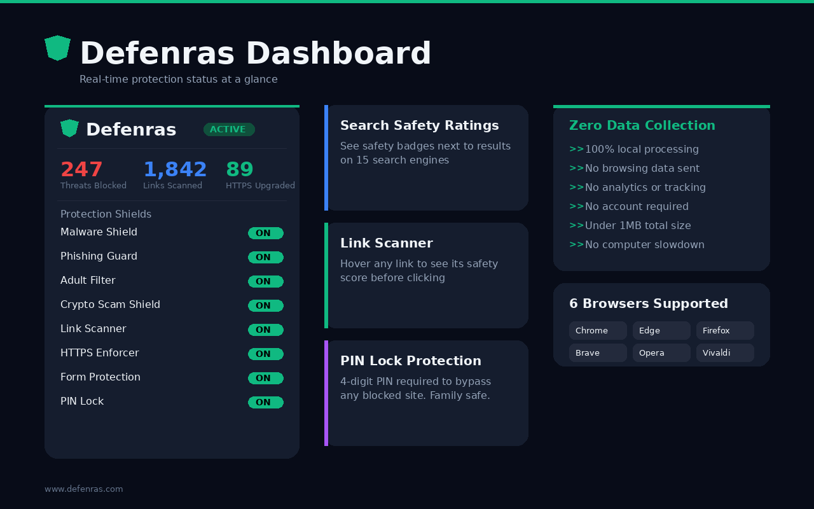814x509 pixels.
Task: Click the Protection Shields section label
Action: (106, 214)
